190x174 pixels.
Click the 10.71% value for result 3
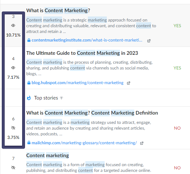pyautogui.click(x=13, y=35)
